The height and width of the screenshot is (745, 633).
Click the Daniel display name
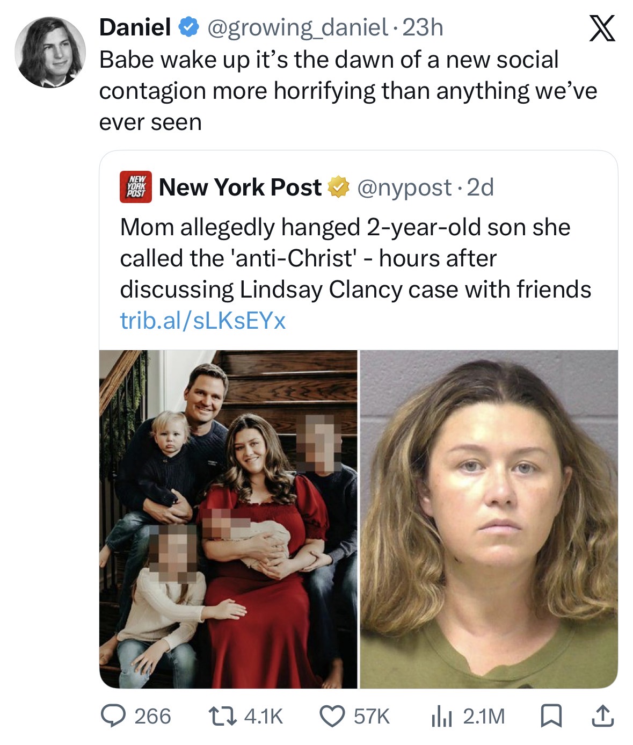[x=135, y=27]
